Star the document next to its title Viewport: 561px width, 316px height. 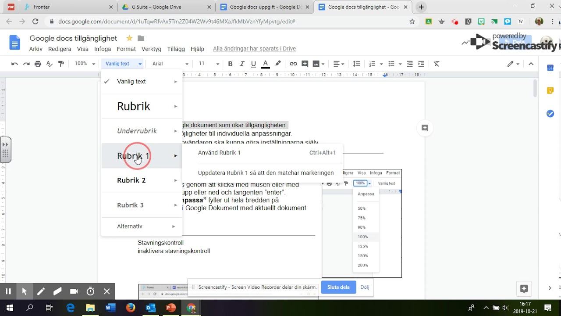[129, 38]
